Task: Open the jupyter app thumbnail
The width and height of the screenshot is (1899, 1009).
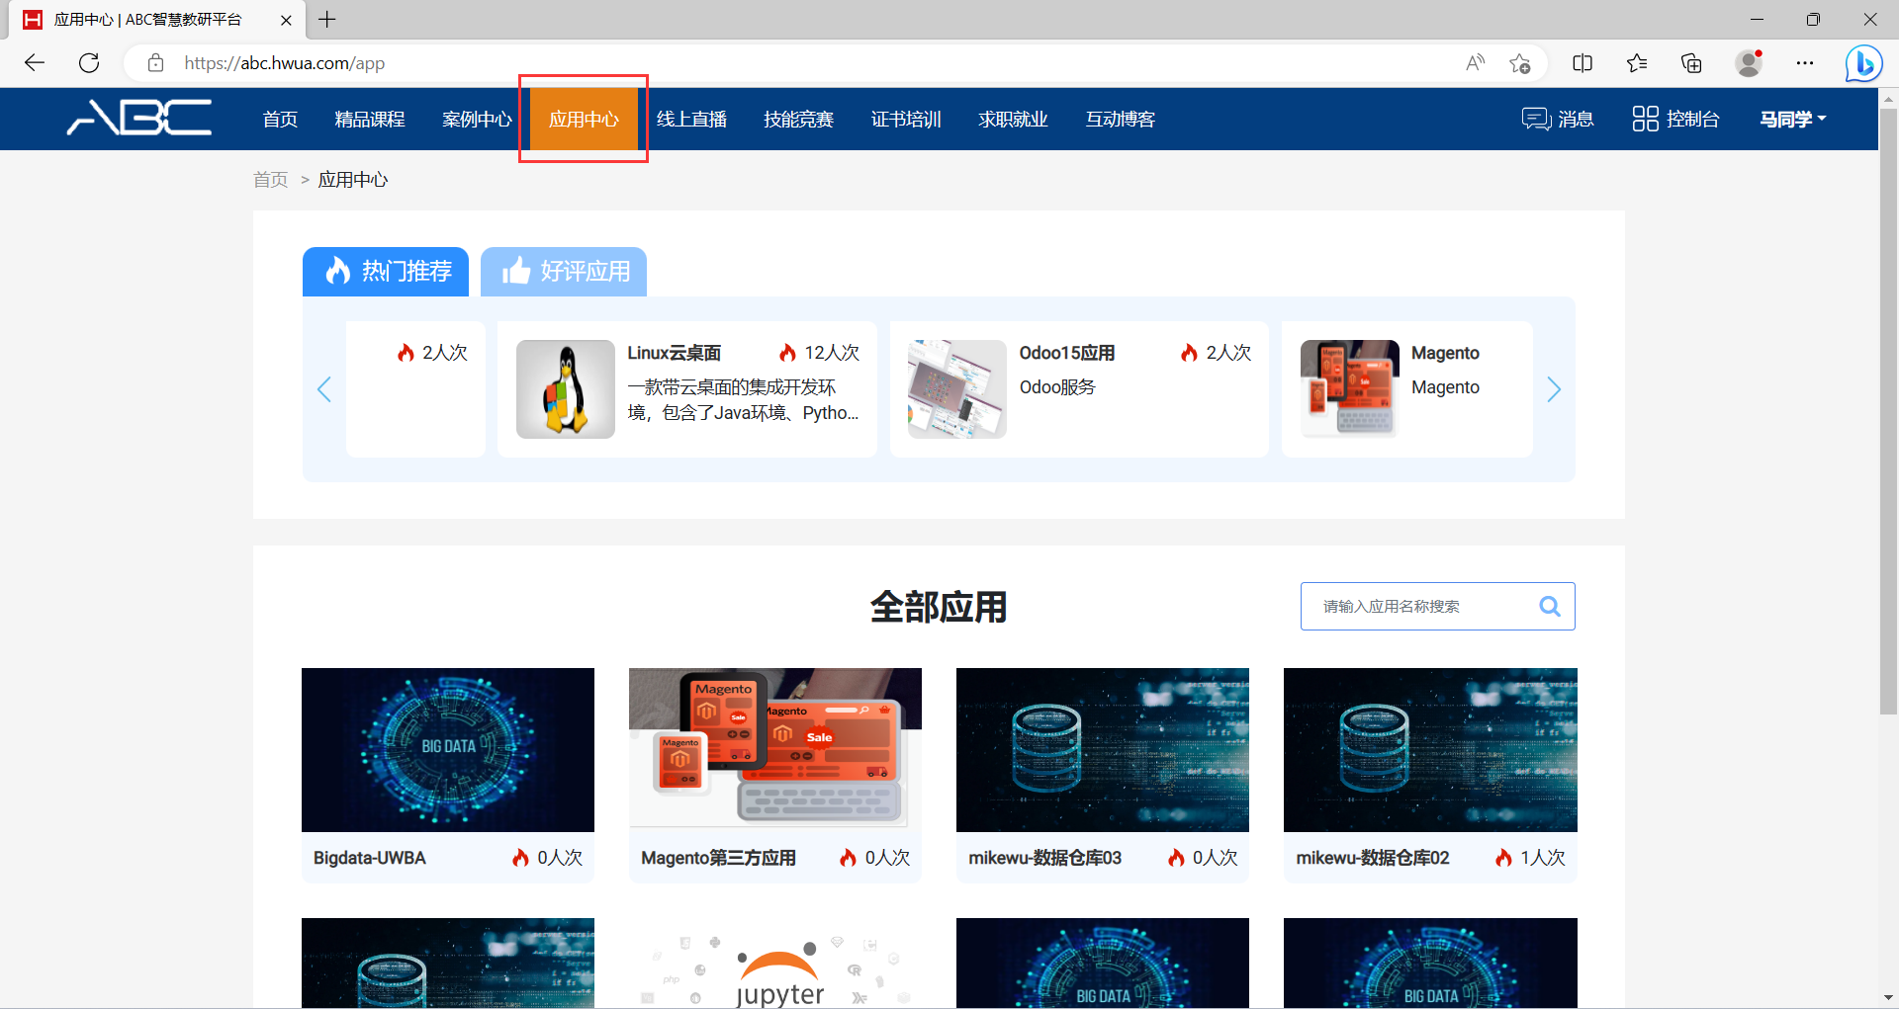Action: click(x=775, y=964)
